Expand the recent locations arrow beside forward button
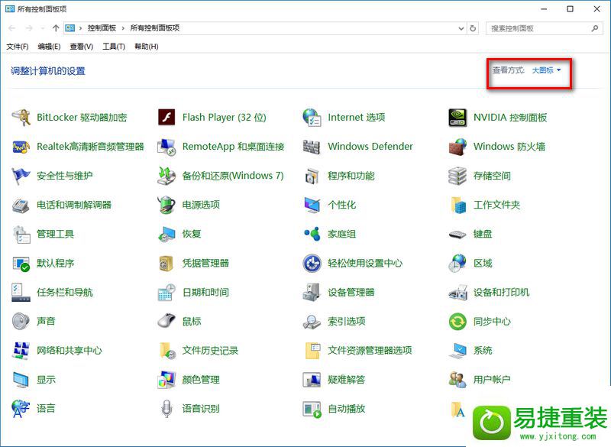Viewport: 611px width, 447px height. coord(42,28)
